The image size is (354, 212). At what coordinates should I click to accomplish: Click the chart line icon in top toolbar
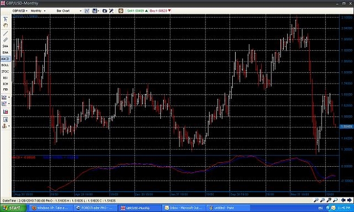(87, 11)
